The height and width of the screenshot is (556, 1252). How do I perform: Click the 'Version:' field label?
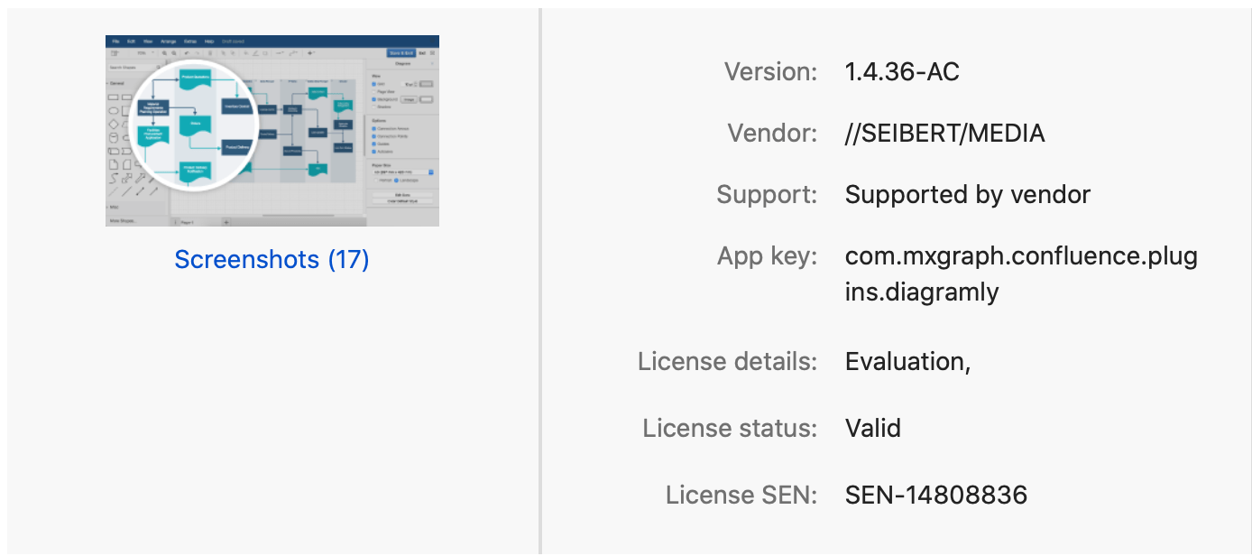point(770,72)
